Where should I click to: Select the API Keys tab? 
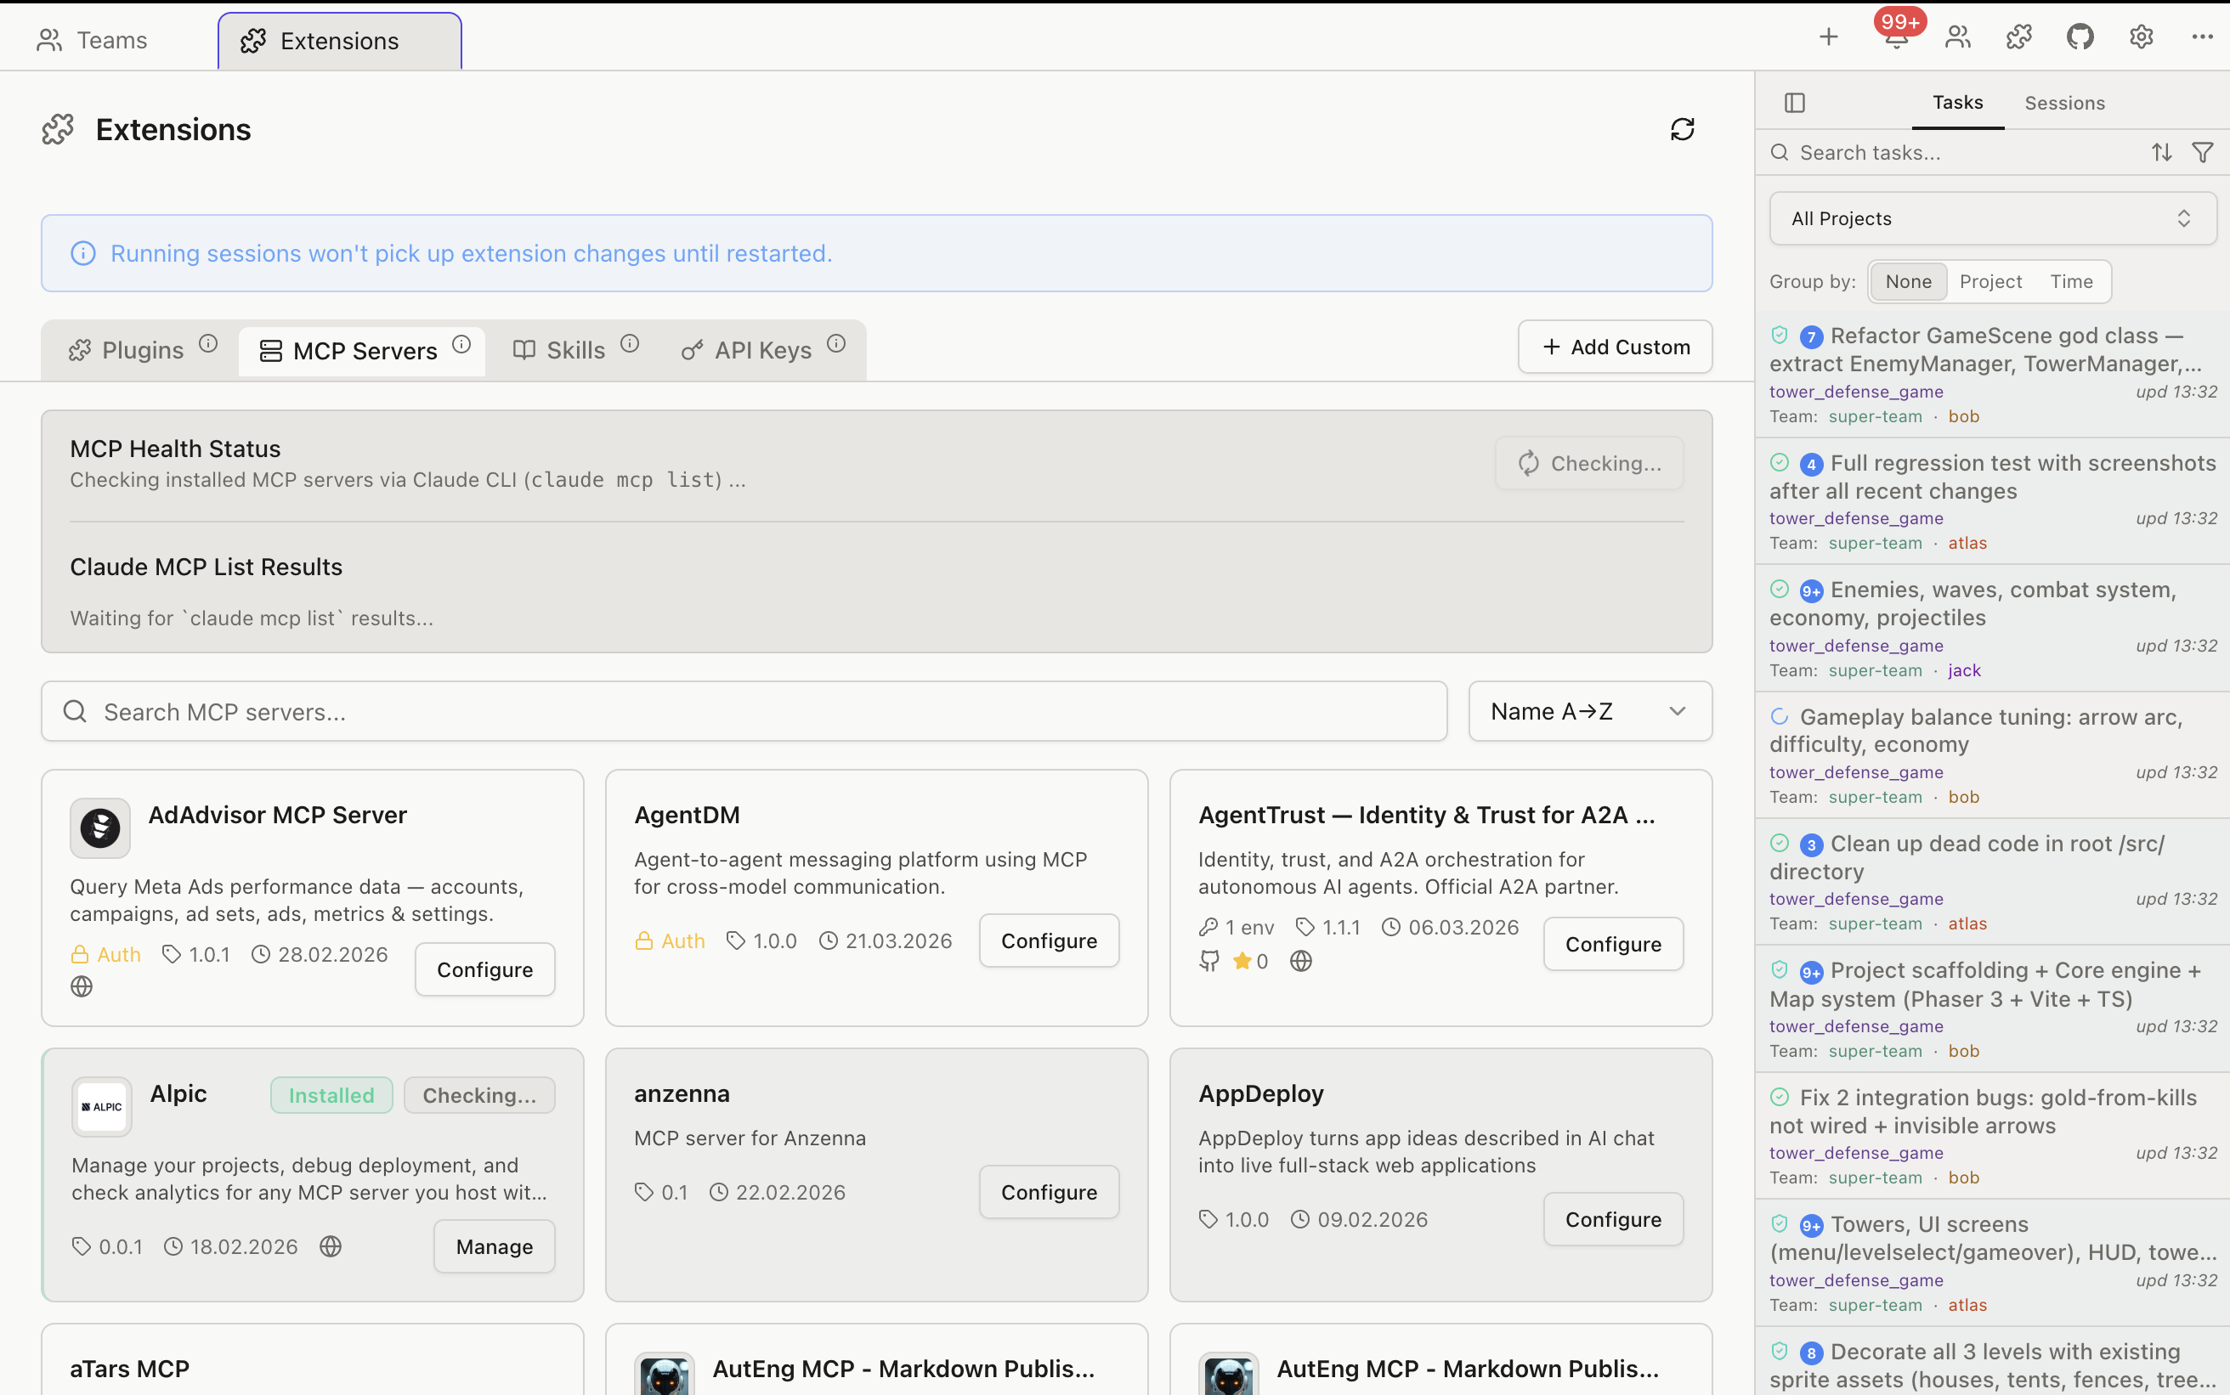[x=762, y=350]
